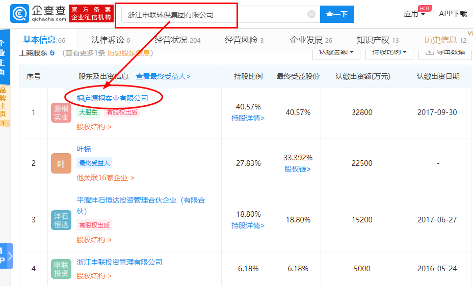Image resolution: width=473 pixels, height=286 pixels.
Task: Open 平潭沣石恒达投资管理合伙企业 link
Action: tap(141, 205)
